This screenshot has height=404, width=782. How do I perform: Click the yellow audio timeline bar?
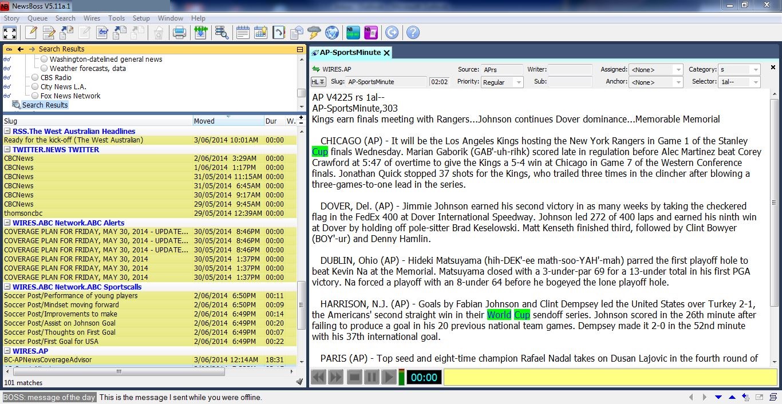click(610, 377)
